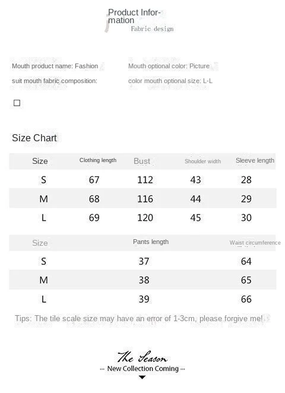Click waist circumference value 66
This screenshot has width=285, height=393.
pyautogui.click(x=246, y=299)
